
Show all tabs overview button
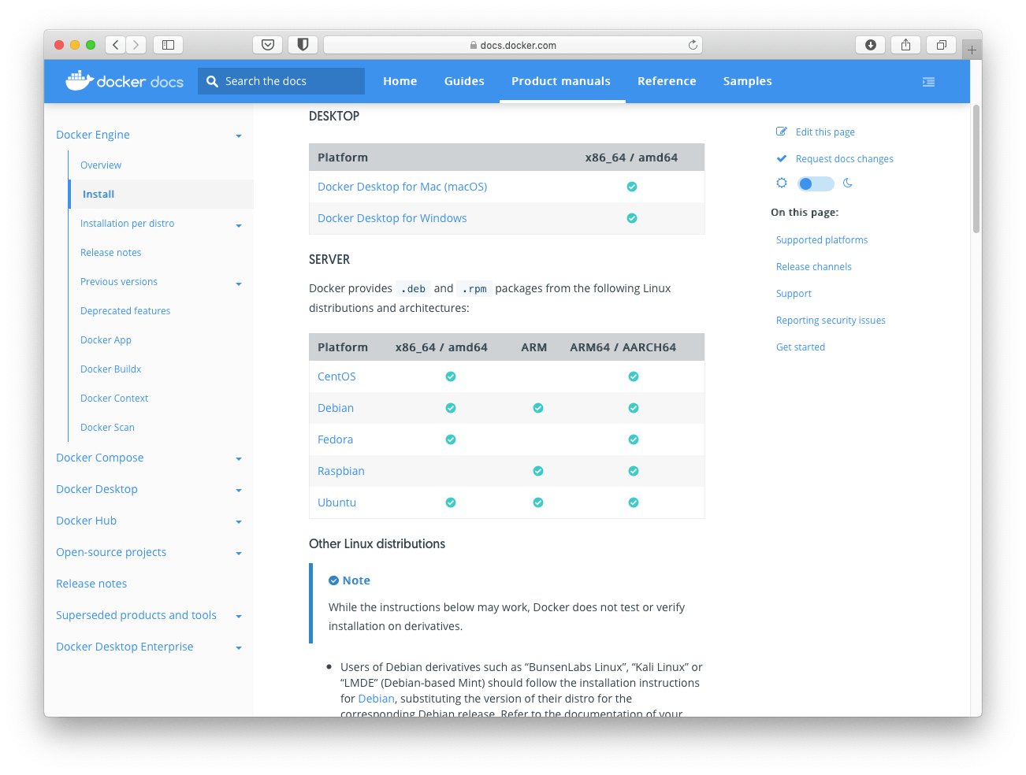coord(941,45)
